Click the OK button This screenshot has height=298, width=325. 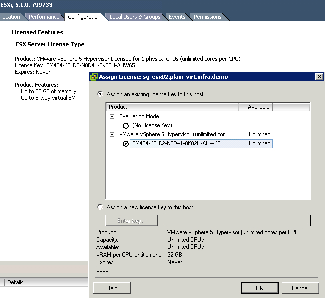point(260,288)
